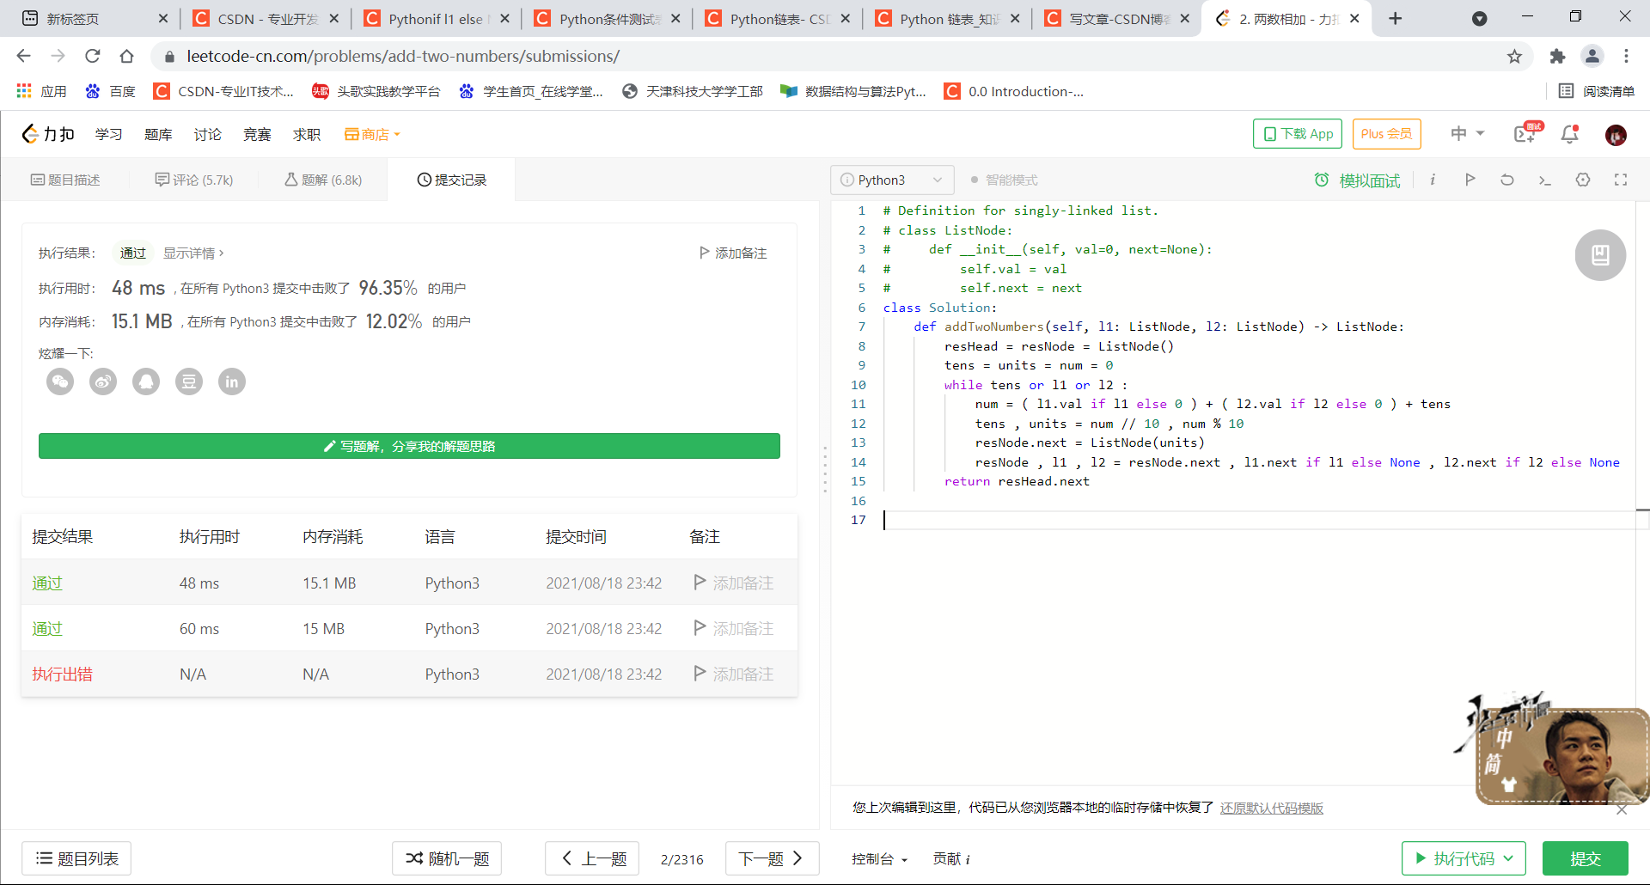
Task: Open the 题库 menu item
Action: point(158,134)
